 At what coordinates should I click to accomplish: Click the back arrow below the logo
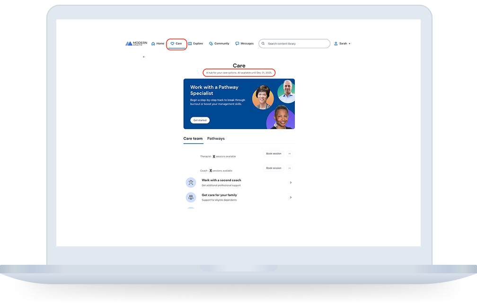(x=144, y=57)
